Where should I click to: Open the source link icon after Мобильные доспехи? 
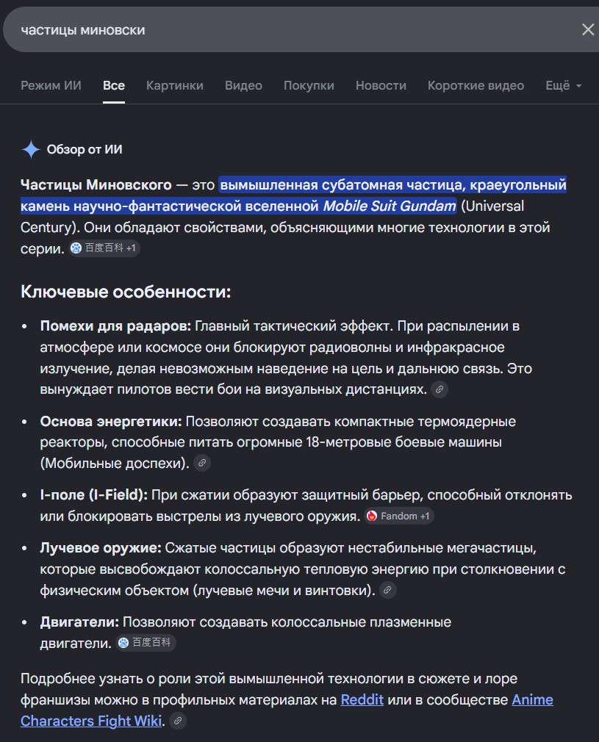(201, 463)
